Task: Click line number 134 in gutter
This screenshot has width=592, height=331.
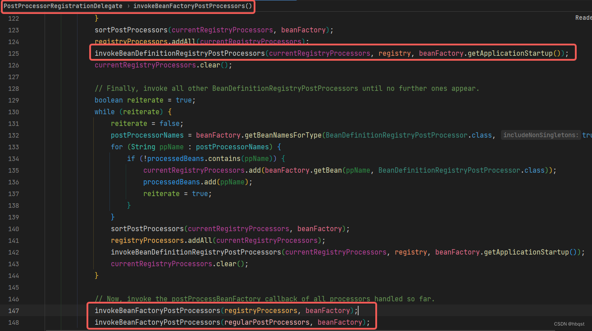Action: click(14, 159)
